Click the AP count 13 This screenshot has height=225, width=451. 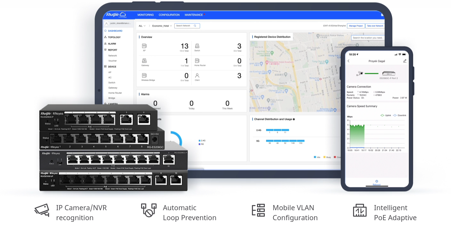185,46
